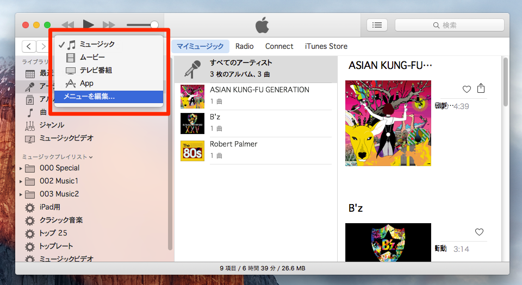
Task: Click The 80s album thumbnail
Action: pos(192,151)
